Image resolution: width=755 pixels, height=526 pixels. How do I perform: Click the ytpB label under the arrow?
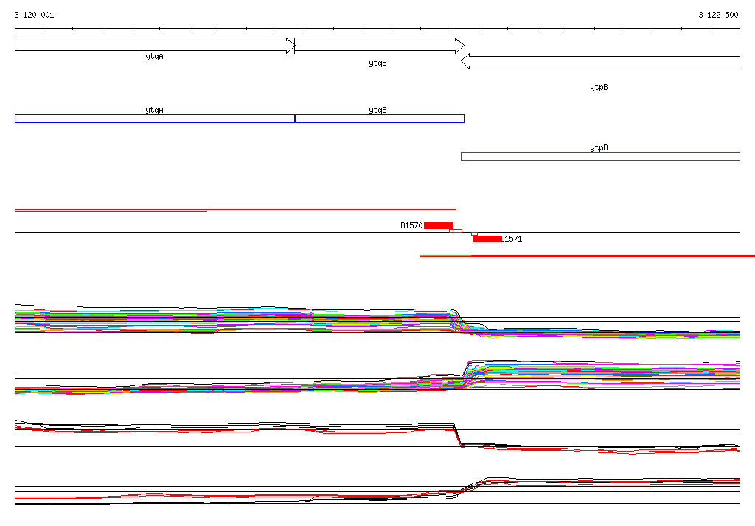click(x=599, y=87)
